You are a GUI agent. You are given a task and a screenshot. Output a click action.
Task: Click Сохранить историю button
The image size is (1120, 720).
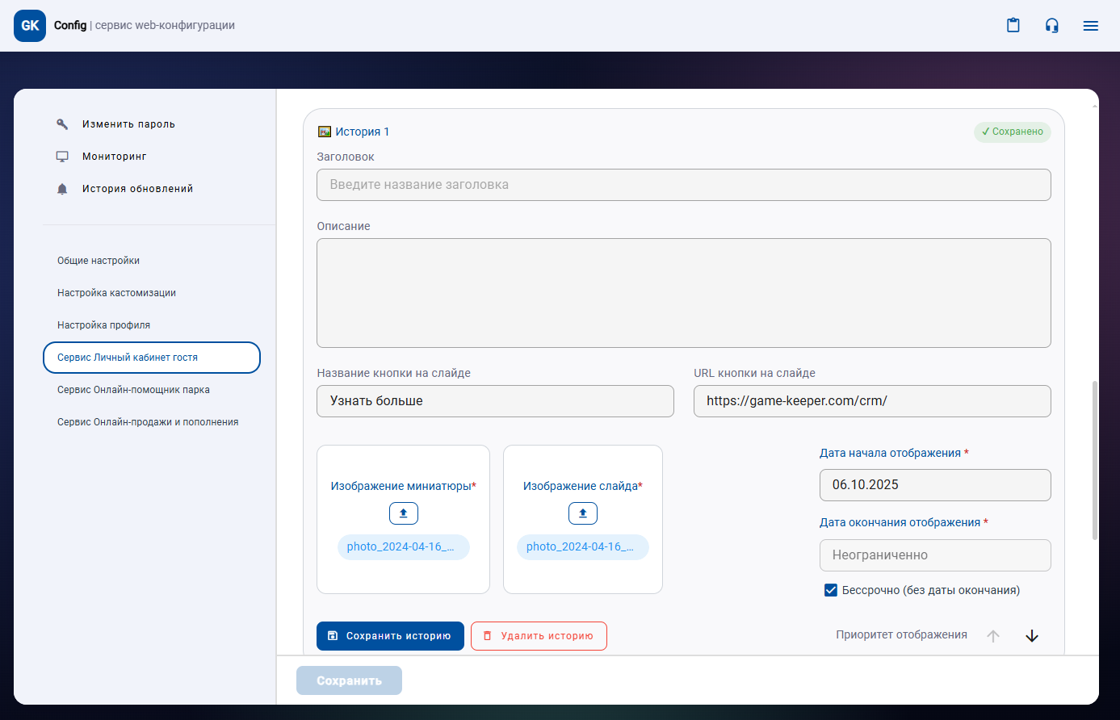pyautogui.click(x=390, y=636)
